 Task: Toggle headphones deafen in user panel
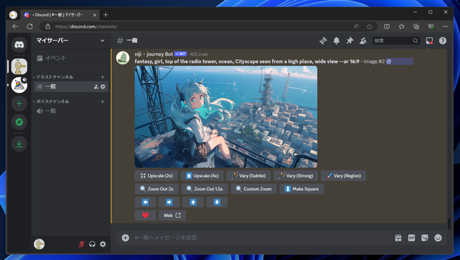(92, 244)
